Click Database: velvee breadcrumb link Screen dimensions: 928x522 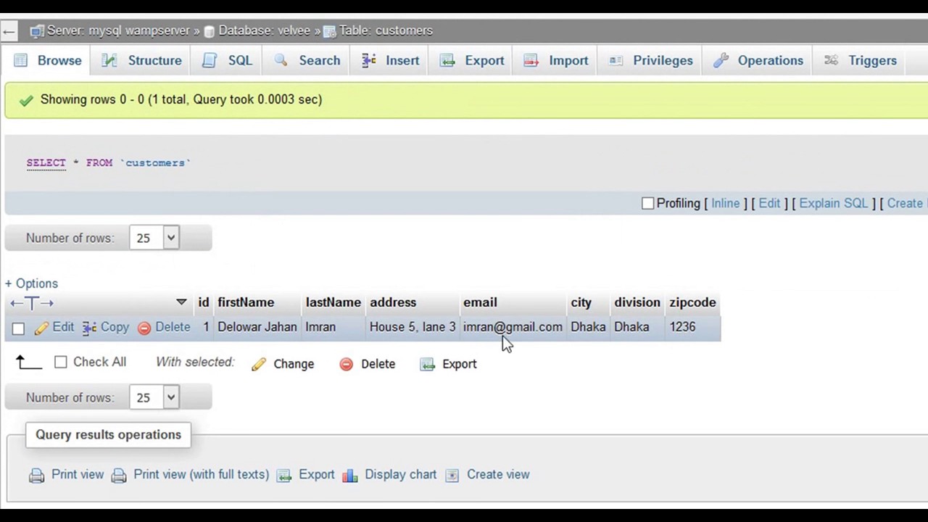click(264, 31)
